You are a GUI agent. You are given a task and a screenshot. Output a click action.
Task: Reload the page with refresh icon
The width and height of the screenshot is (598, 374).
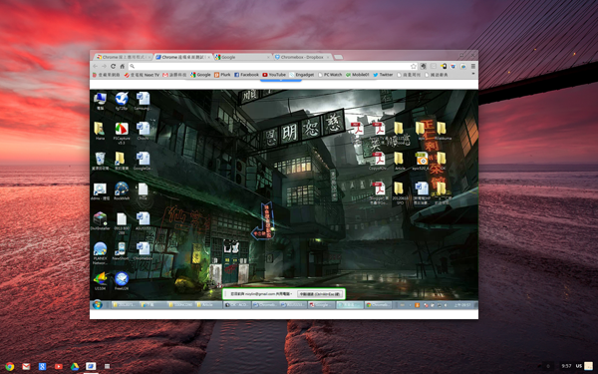[113, 66]
